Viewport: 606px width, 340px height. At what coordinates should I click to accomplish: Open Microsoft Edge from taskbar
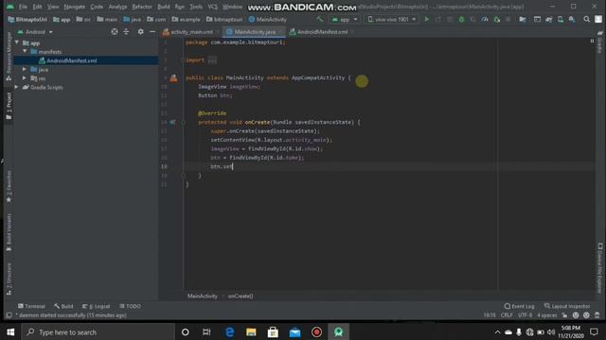click(229, 331)
